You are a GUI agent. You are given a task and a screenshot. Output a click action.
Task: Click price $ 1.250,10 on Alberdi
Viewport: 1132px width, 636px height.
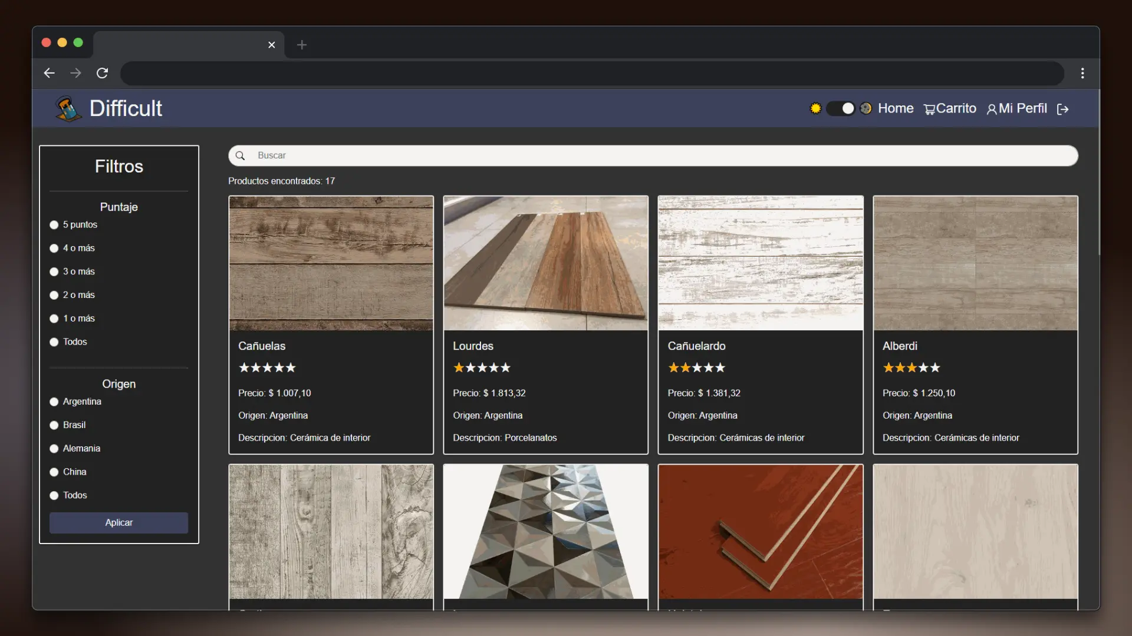(919, 393)
